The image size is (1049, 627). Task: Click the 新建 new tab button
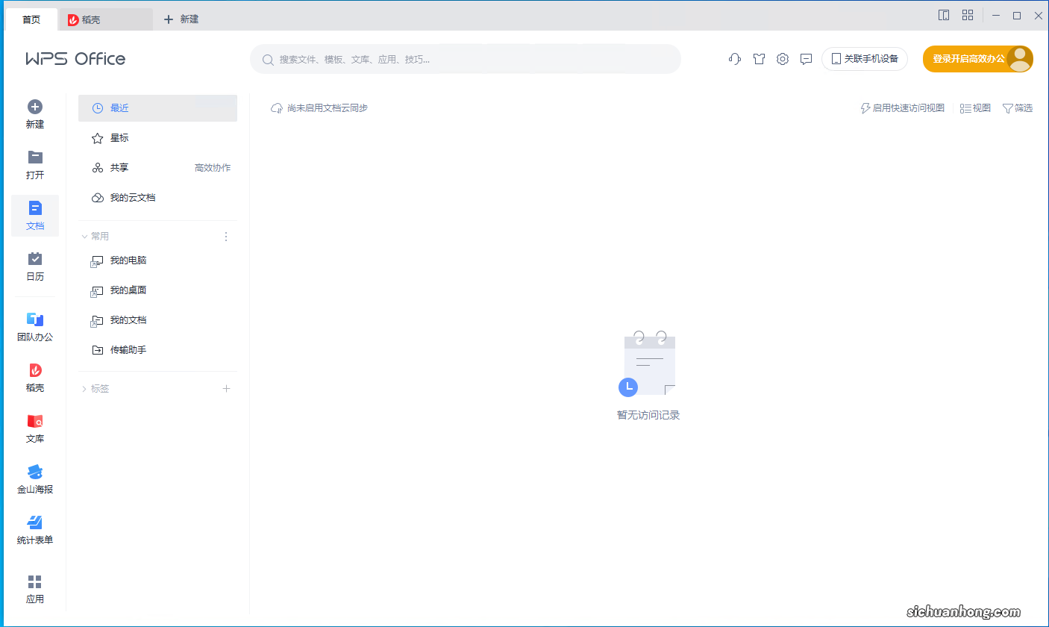point(181,19)
